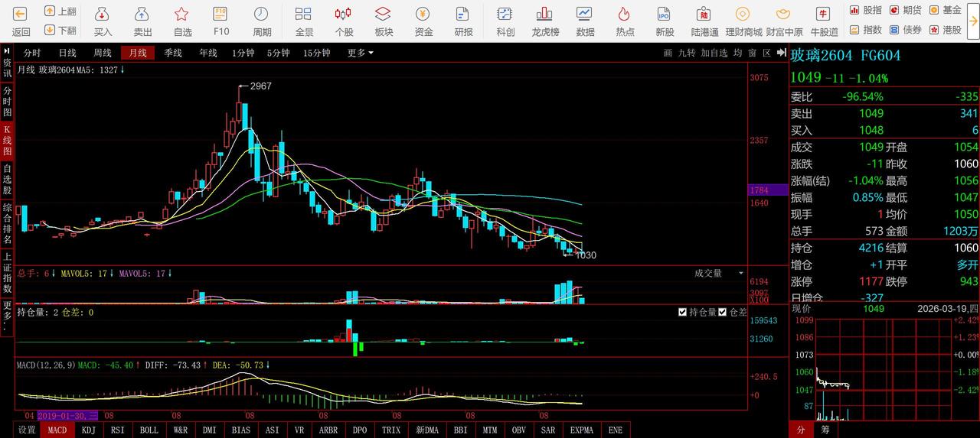
Task: Expand the 更多 period dropdown
Action: coord(361,53)
